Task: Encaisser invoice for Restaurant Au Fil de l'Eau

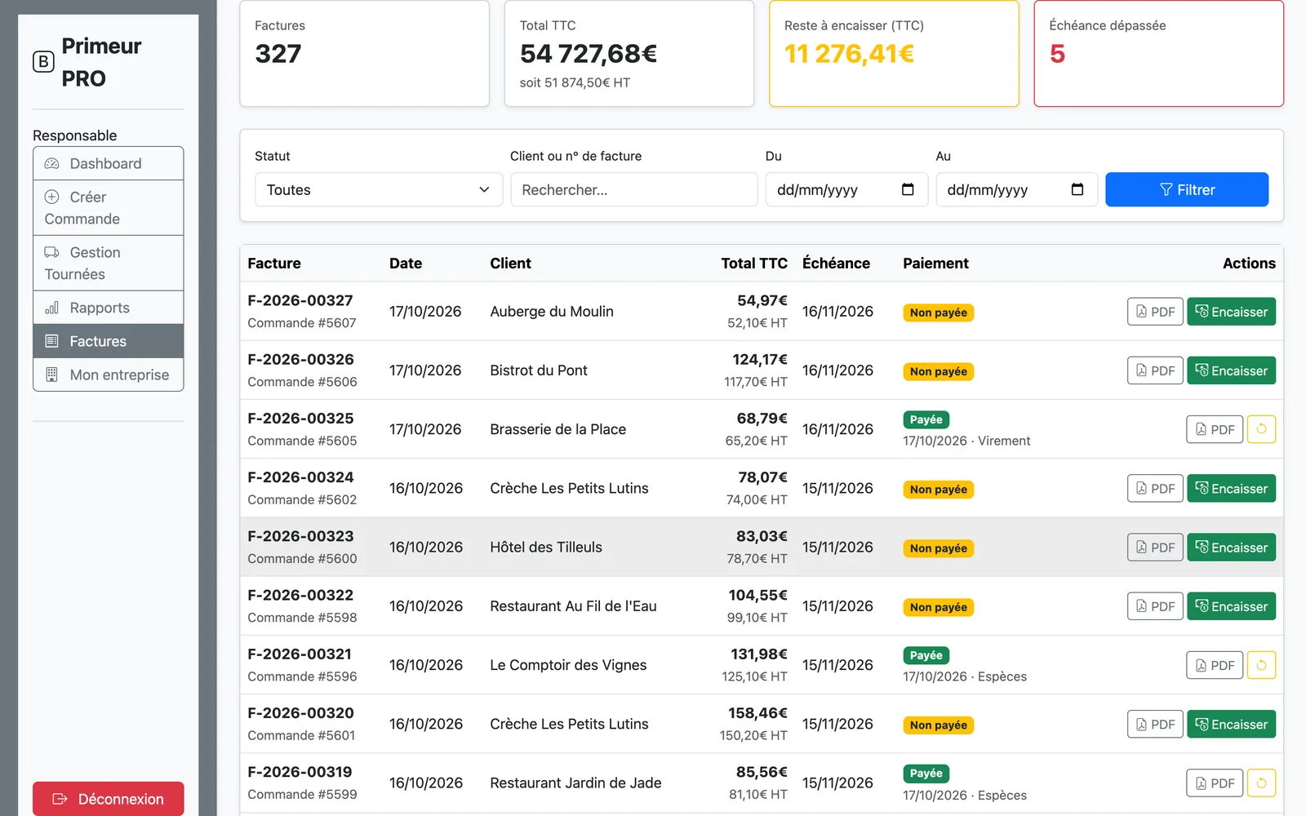Action: coord(1231,606)
